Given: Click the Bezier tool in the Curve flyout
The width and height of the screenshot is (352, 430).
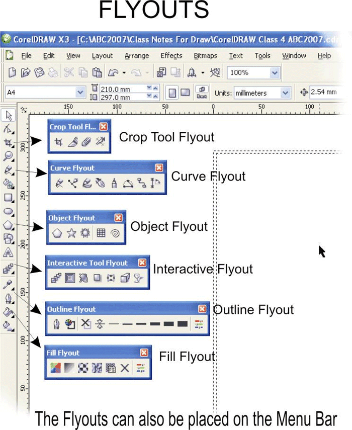Looking at the screenshot, I should coord(73,183).
